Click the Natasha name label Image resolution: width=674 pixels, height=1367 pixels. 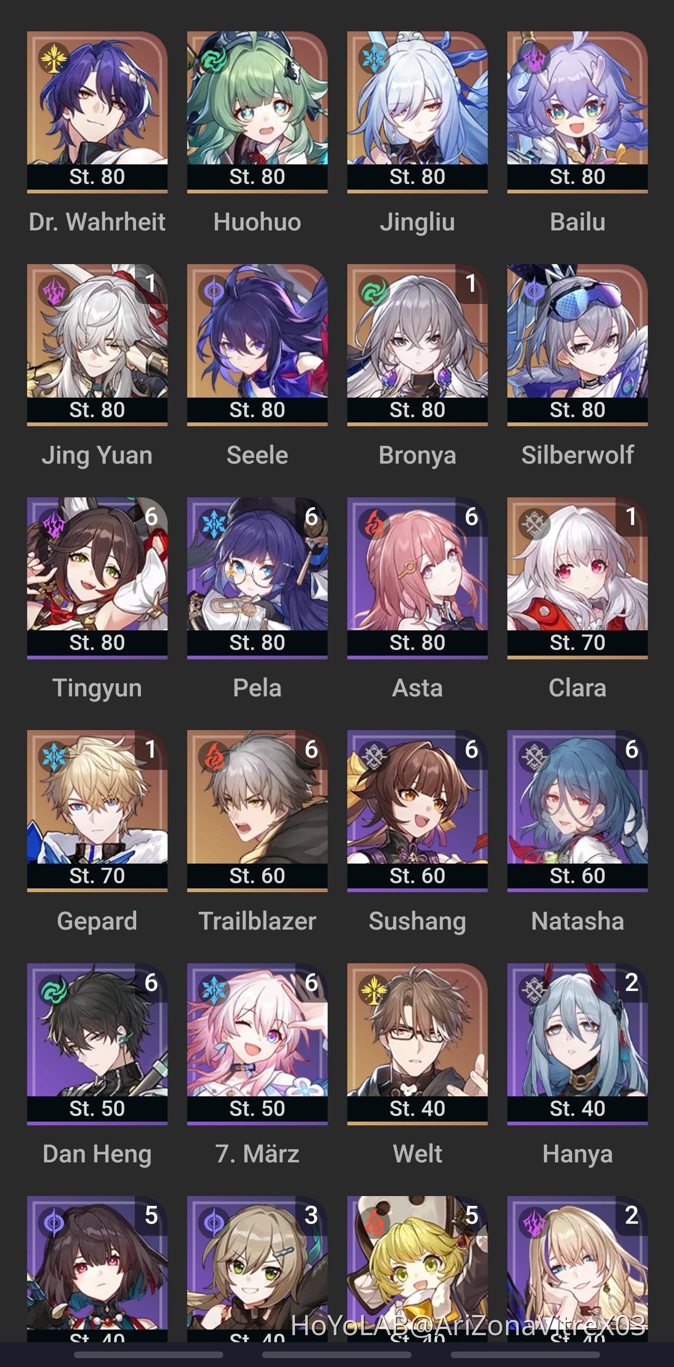click(578, 921)
